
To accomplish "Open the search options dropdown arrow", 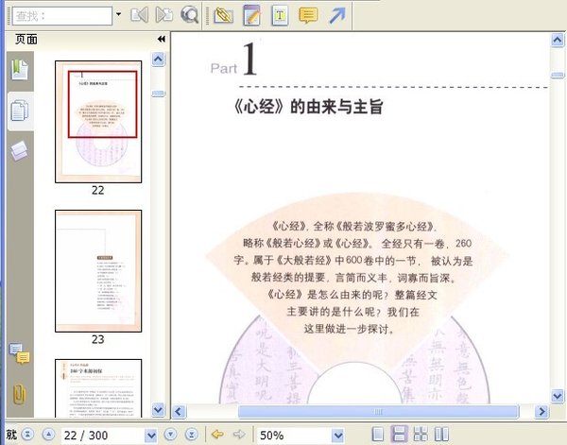I will pos(119,14).
